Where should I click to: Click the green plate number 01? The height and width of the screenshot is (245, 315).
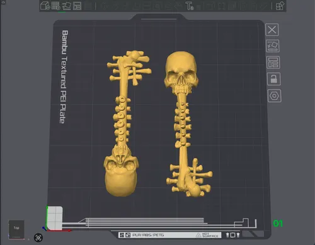278,224
